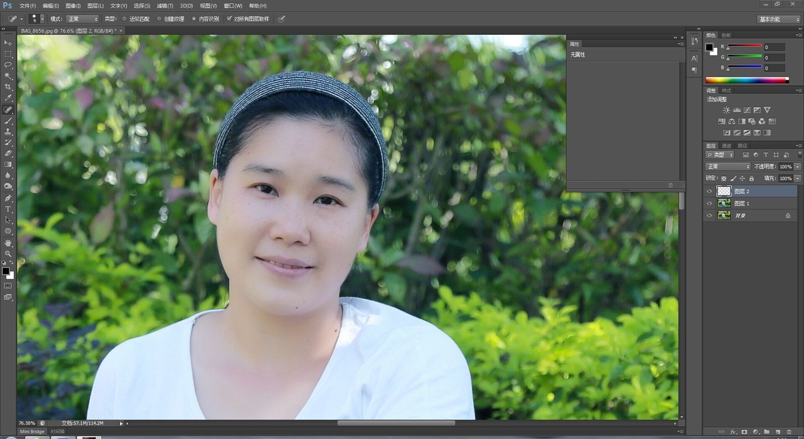The image size is (804, 439).
Task: Click the color spectrum ramp
Action: pos(747,80)
